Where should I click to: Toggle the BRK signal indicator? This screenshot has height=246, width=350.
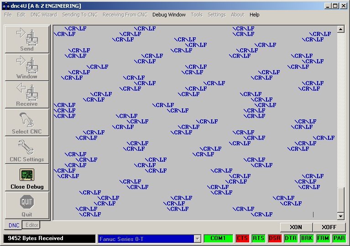(x=307, y=238)
